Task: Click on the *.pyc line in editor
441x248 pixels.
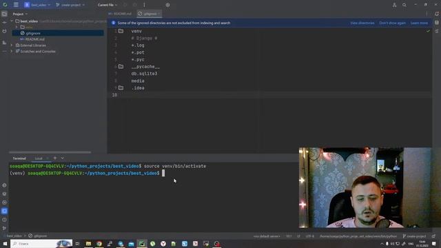Action: (138, 60)
